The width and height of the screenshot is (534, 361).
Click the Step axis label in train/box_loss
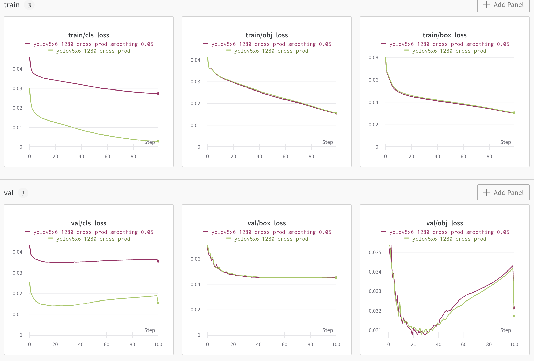point(506,142)
